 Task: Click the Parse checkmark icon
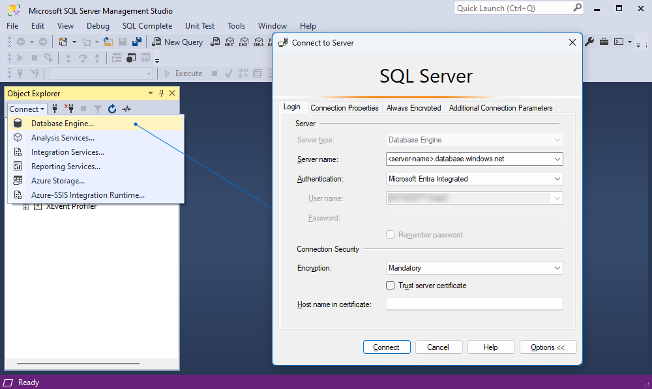228,74
